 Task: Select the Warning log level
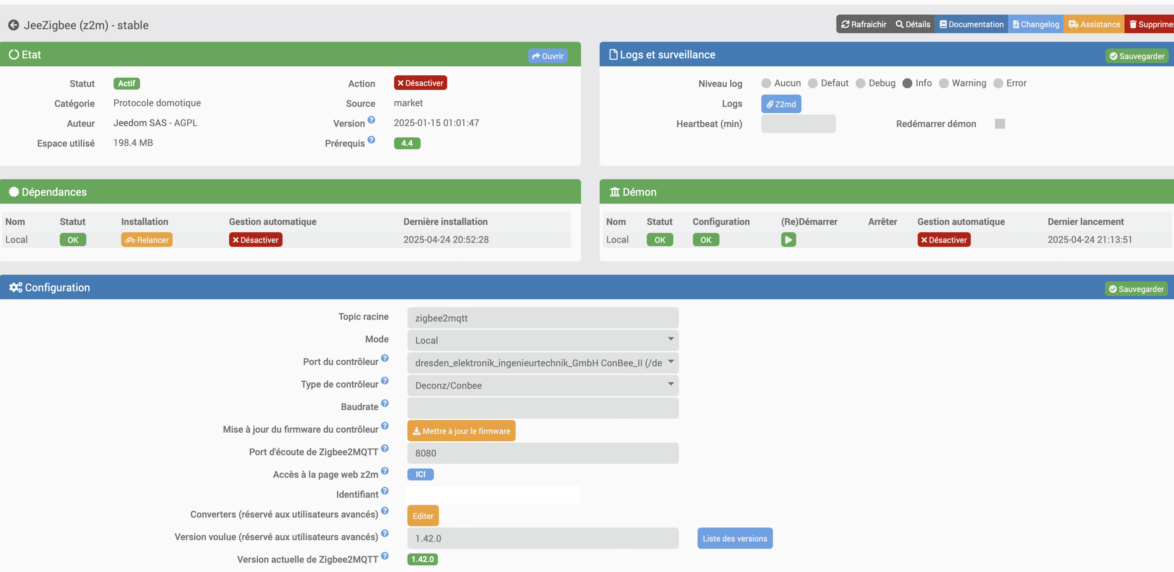tap(944, 83)
